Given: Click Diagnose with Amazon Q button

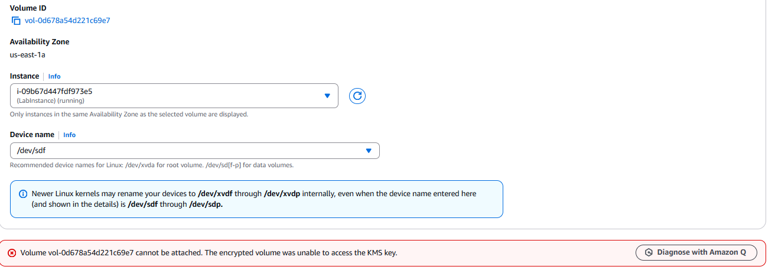Looking at the screenshot, I should (x=696, y=252).
